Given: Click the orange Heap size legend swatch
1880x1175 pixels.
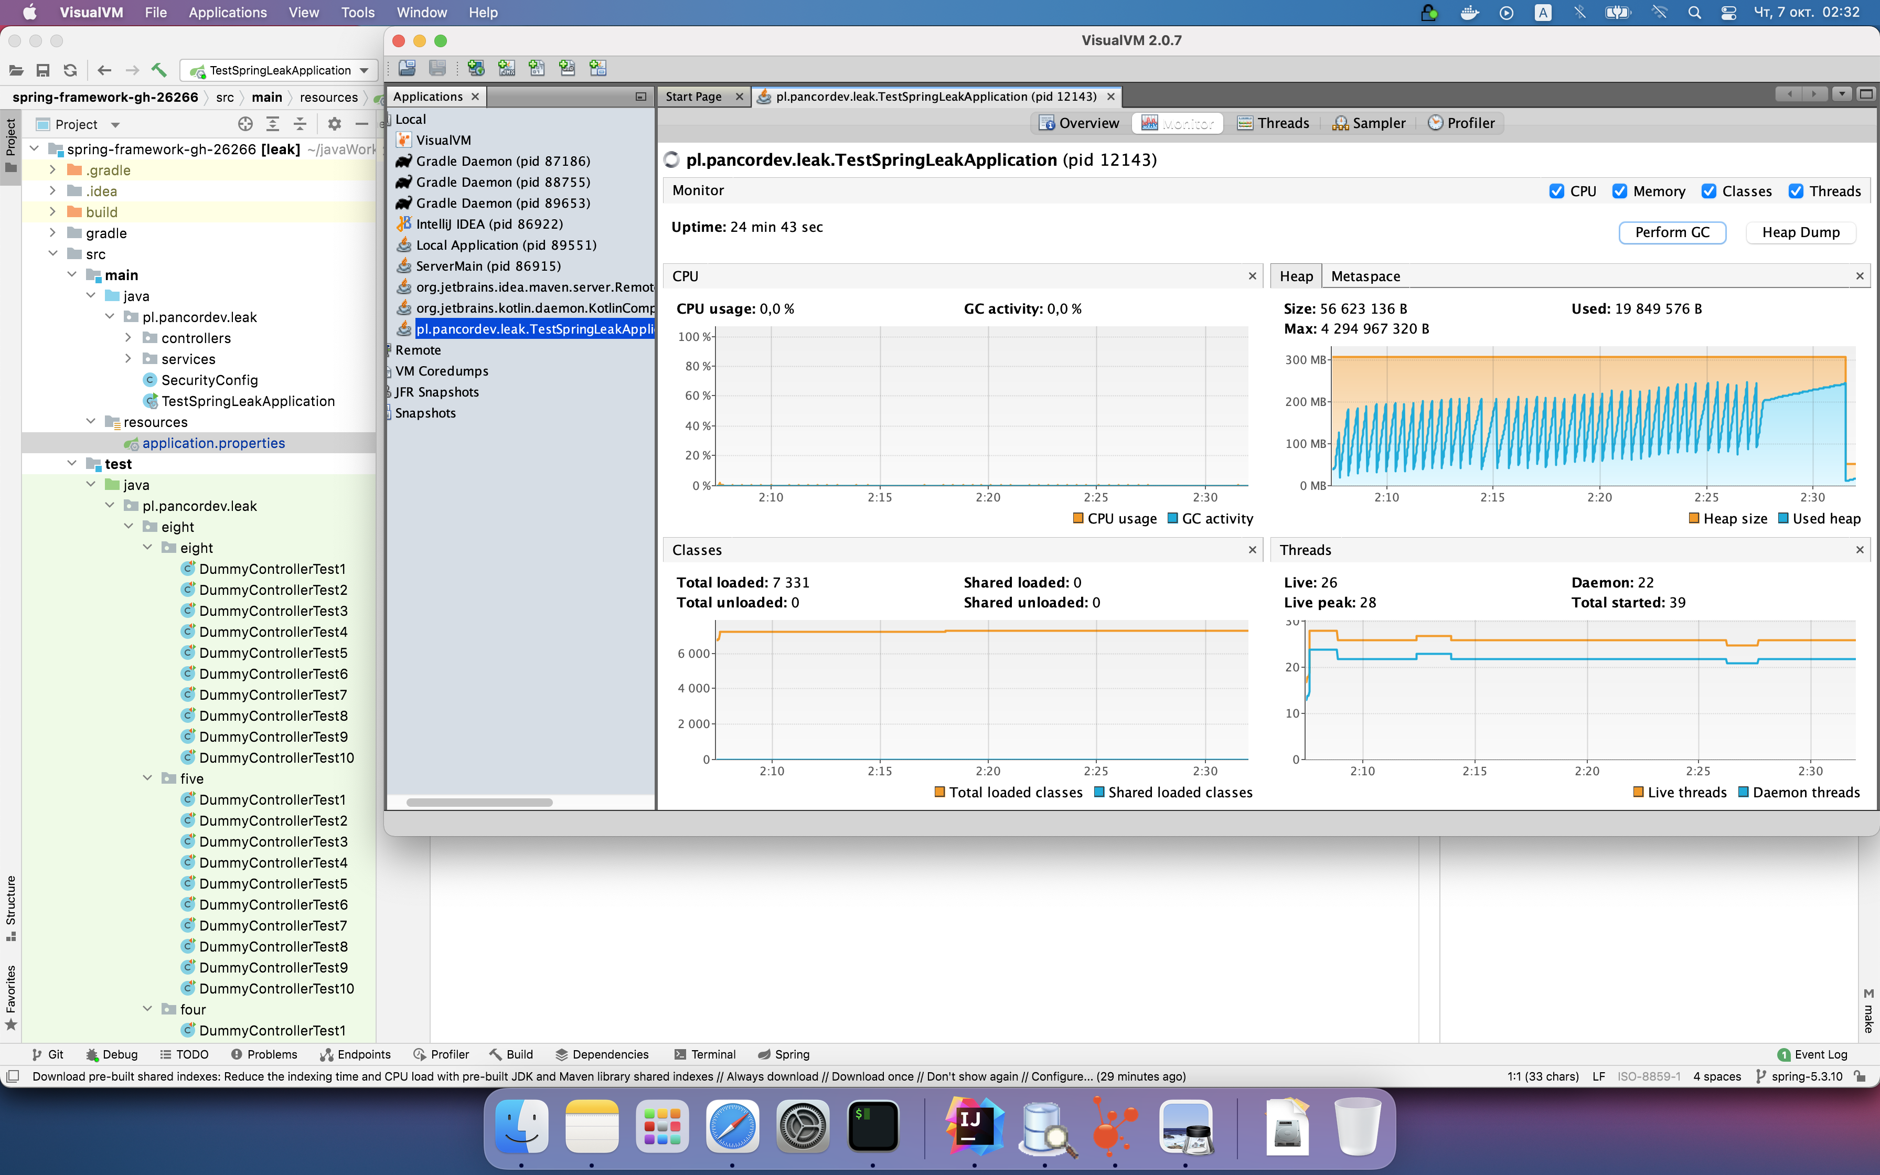Looking at the screenshot, I should pos(1694,518).
